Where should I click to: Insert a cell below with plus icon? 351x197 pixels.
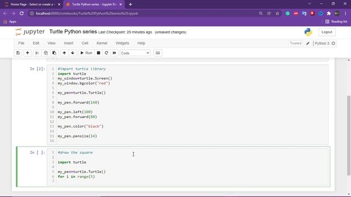pos(27,53)
